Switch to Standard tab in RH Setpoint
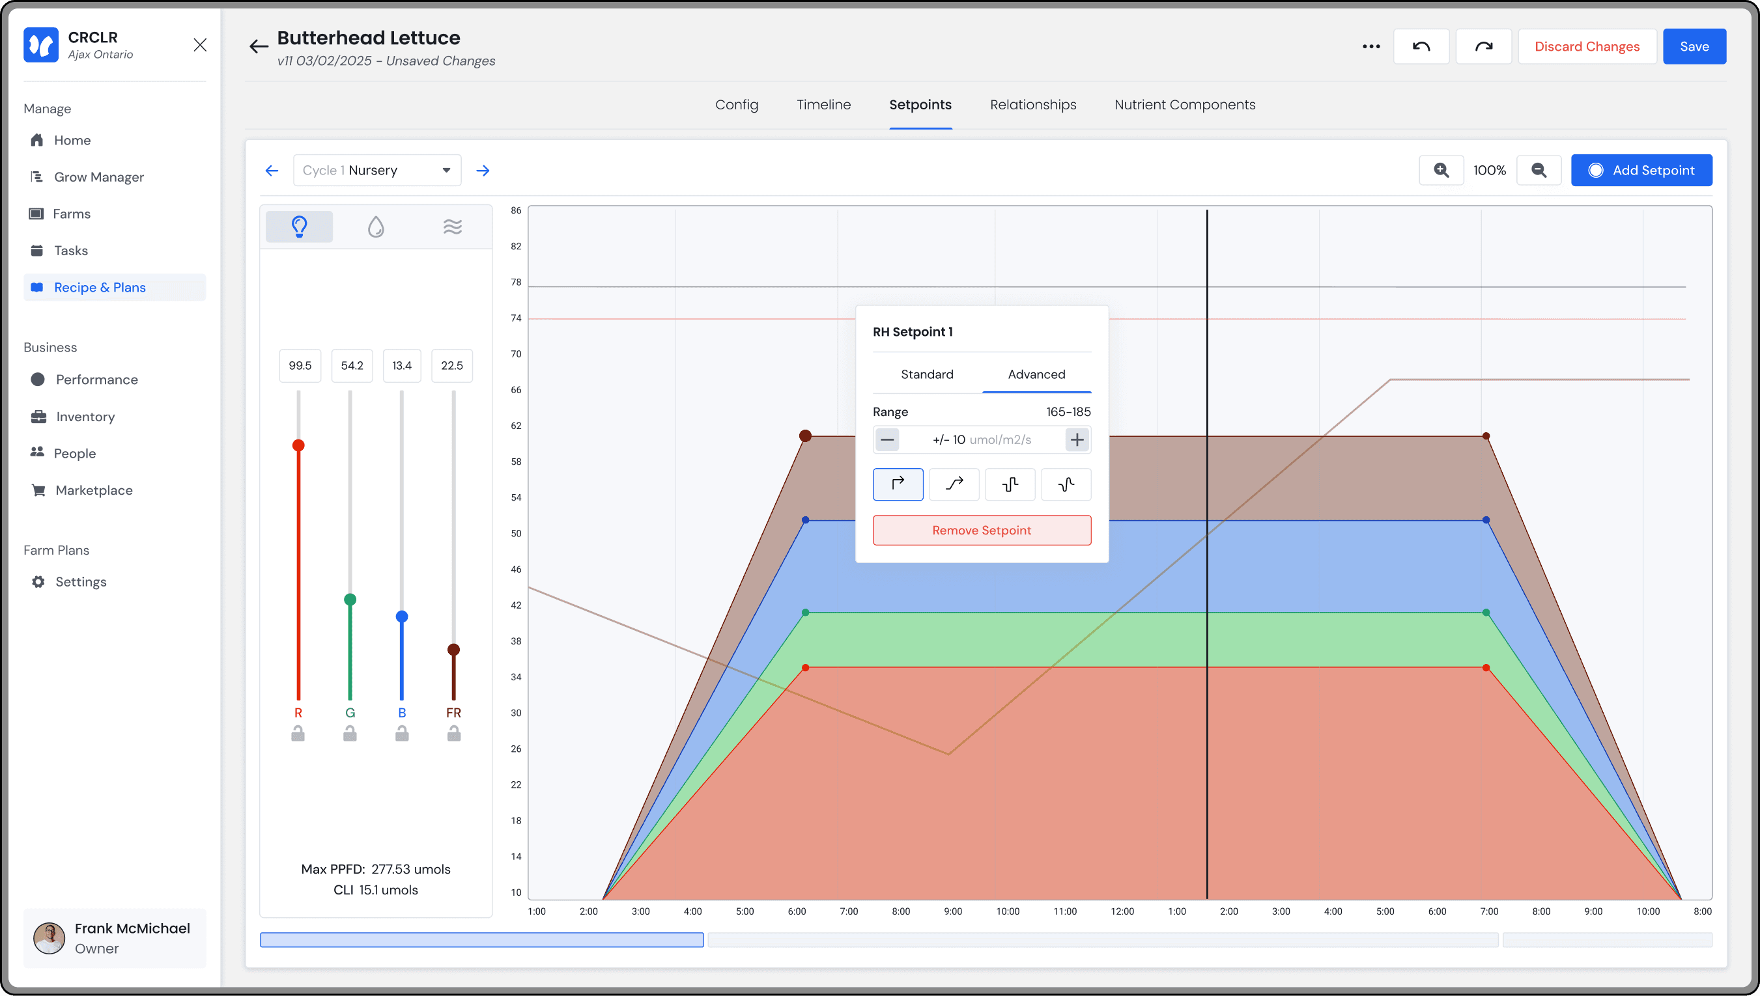1760x996 pixels. tap(926, 374)
